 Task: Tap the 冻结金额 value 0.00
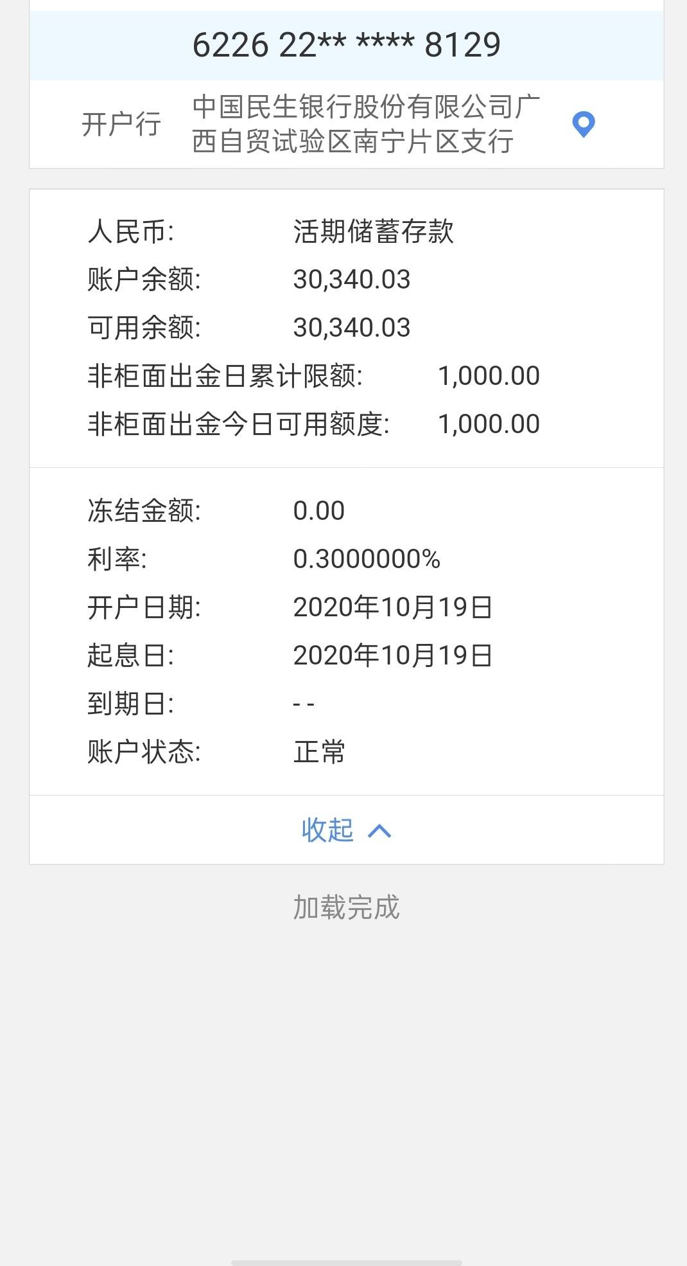(x=319, y=511)
